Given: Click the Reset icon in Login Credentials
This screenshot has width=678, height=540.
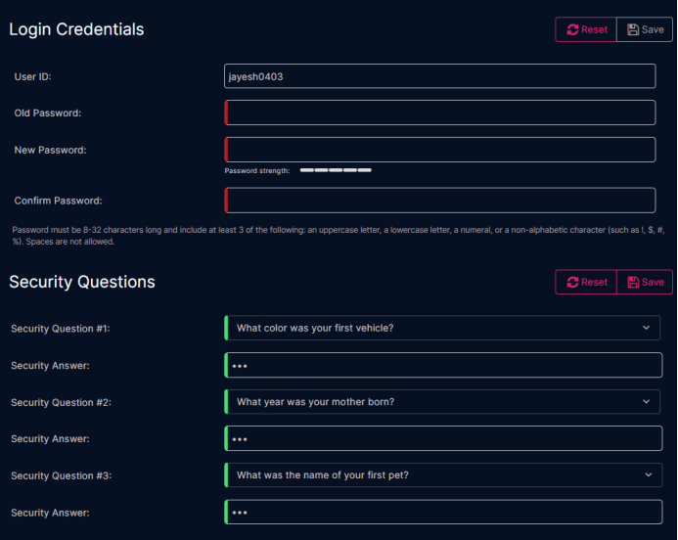Looking at the screenshot, I should pyautogui.click(x=572, y=29).
